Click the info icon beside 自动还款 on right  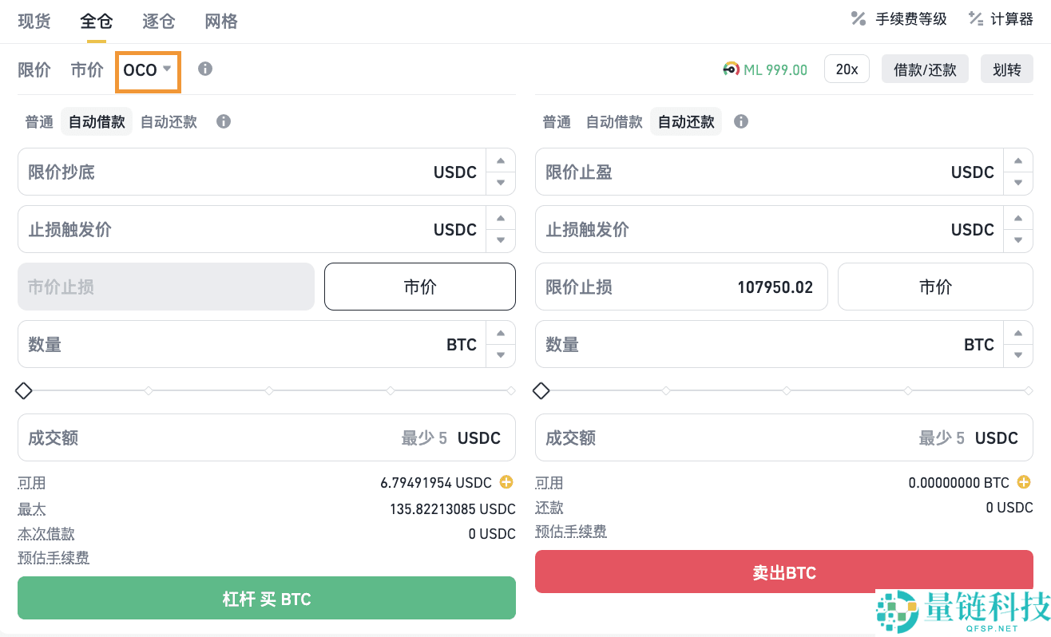740,121
